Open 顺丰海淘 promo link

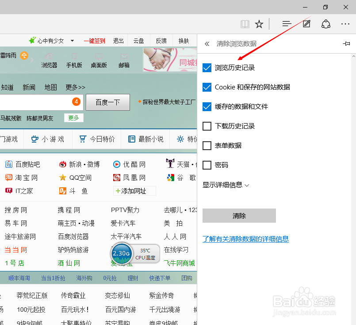tap(19, 278)
